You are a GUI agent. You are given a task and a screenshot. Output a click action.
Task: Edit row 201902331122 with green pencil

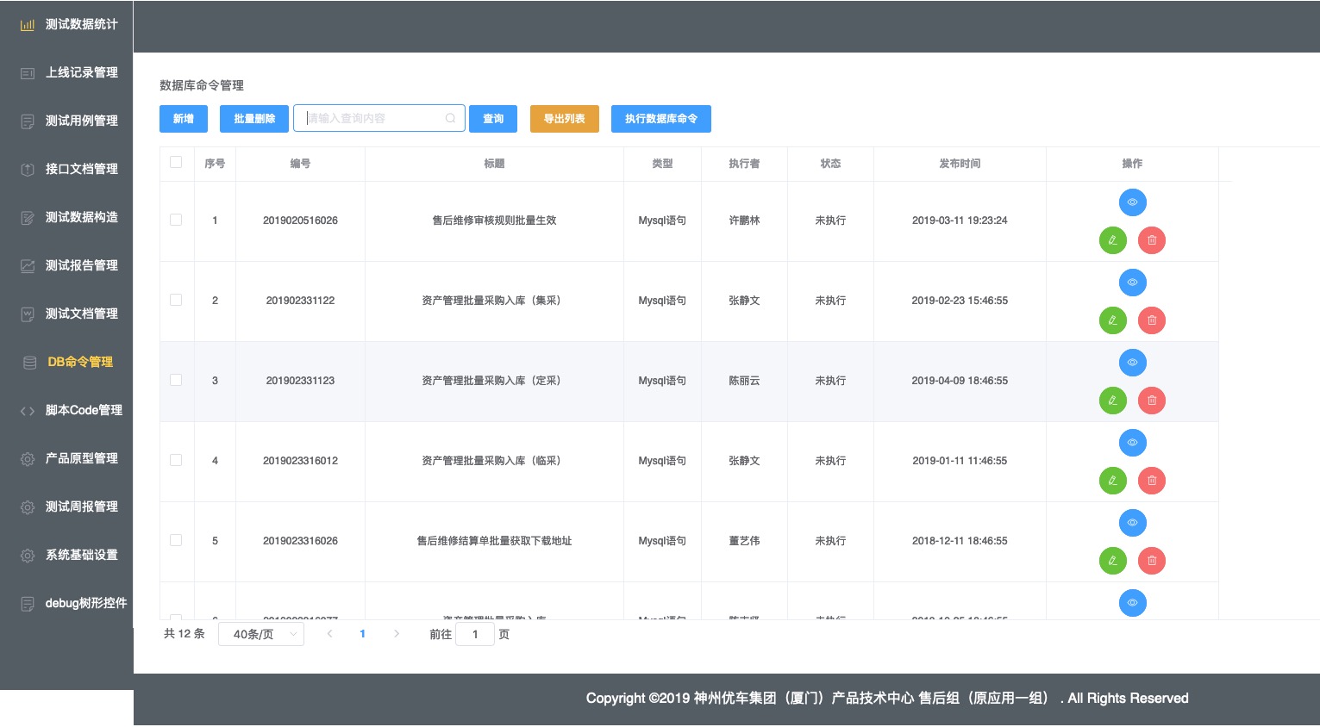(x=1113, y=320)
